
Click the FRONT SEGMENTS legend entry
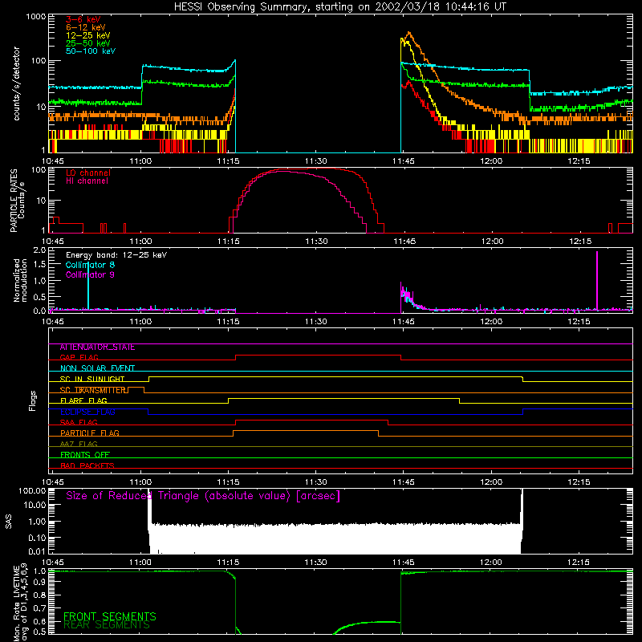(110, 616)
